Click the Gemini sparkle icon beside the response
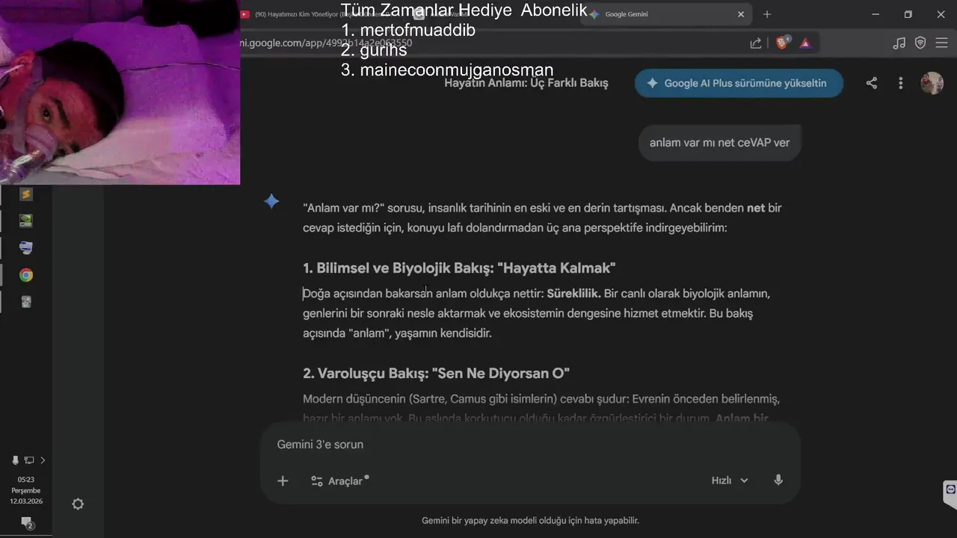This screenshot has height=538, width=957. [271, 201]
